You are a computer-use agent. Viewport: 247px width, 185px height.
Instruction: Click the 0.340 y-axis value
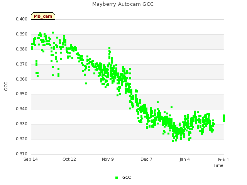coord(22,109)
